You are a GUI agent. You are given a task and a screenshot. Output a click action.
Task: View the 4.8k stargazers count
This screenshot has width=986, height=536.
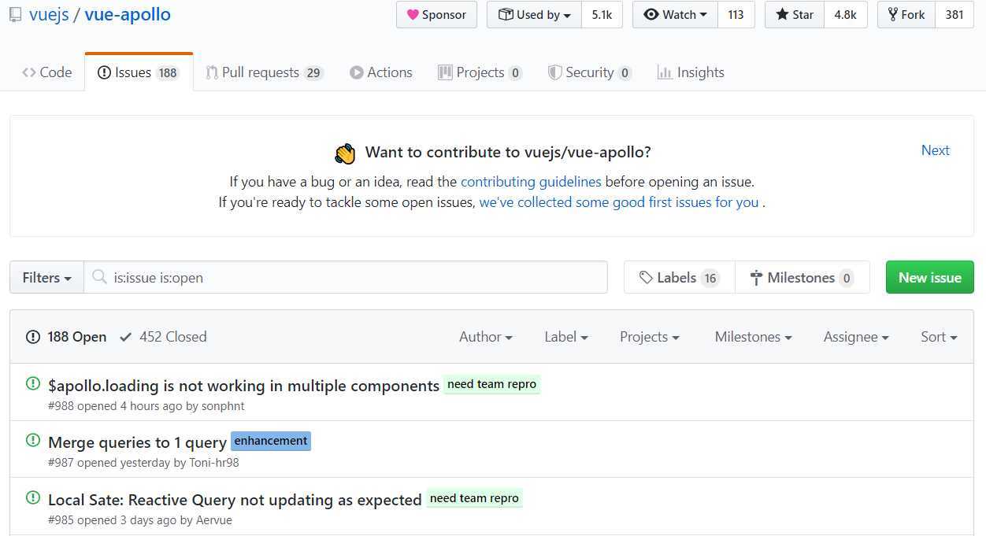click(x=846, y=15)
